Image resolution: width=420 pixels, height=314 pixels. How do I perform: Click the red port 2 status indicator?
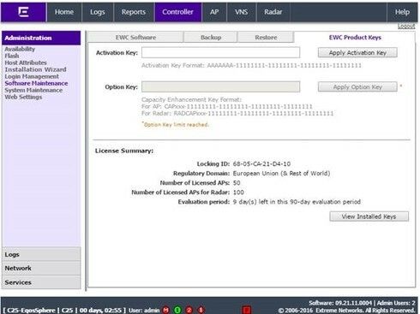[189, 310]
